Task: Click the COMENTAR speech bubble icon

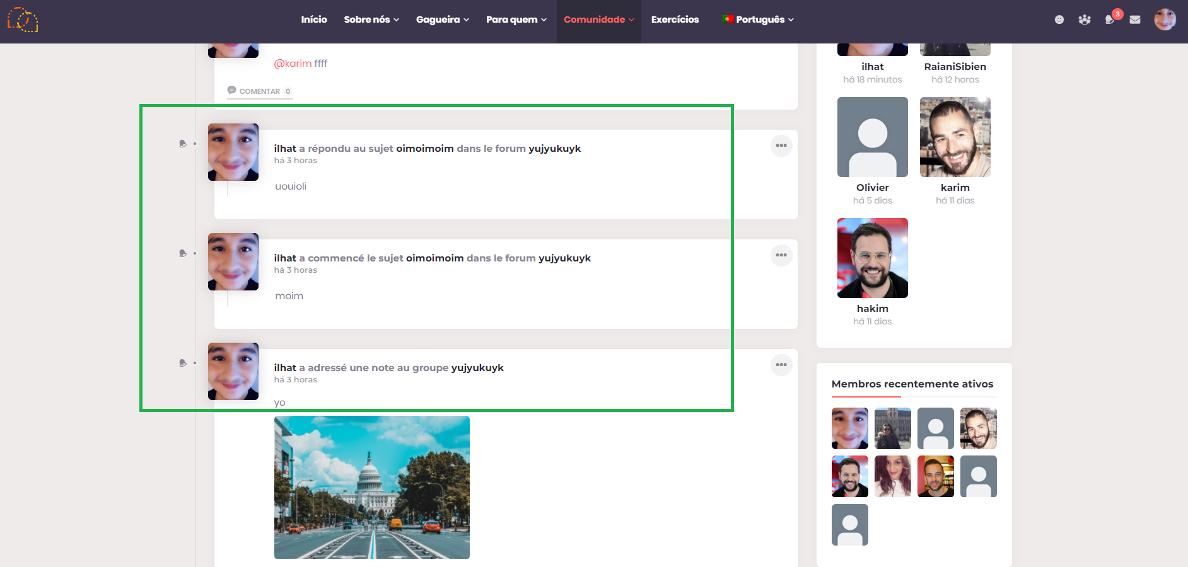Action: [231, 90]
